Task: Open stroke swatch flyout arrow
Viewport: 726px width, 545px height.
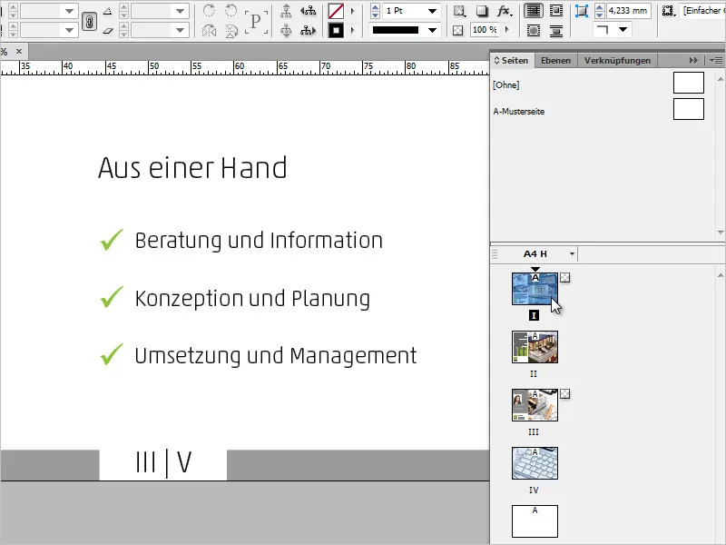Action: click(353, 31)
